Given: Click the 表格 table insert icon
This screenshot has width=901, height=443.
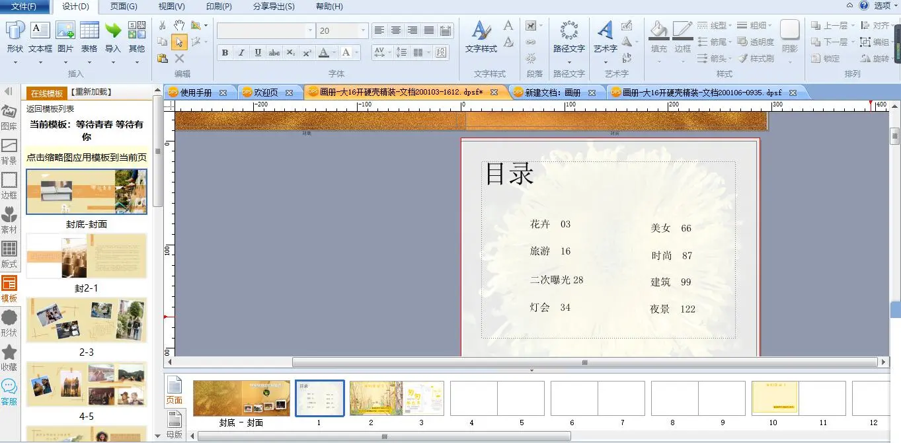Looking at the screenshot, I should 89,30.
